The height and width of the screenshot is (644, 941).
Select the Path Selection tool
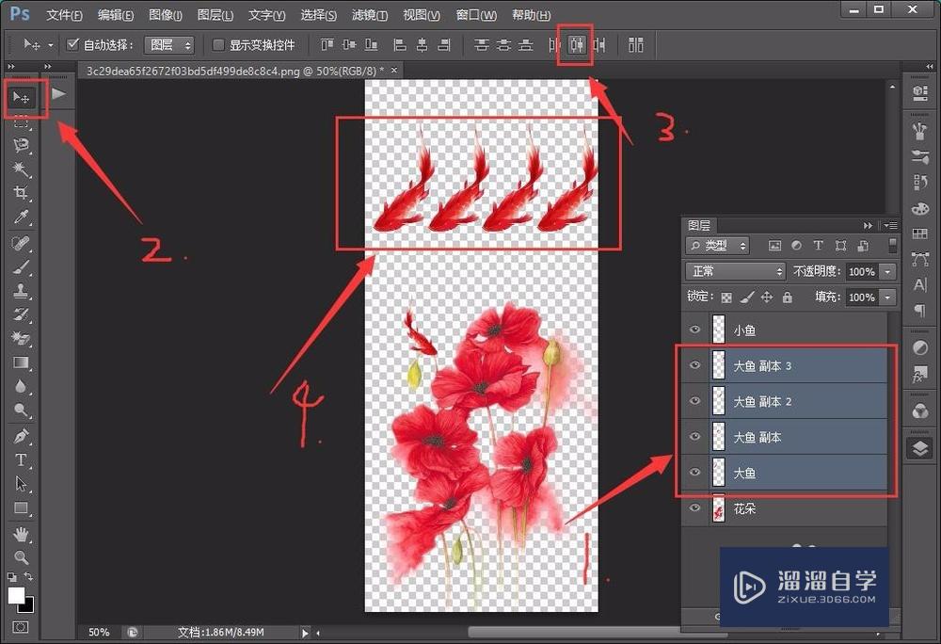(x=21, y=484)
